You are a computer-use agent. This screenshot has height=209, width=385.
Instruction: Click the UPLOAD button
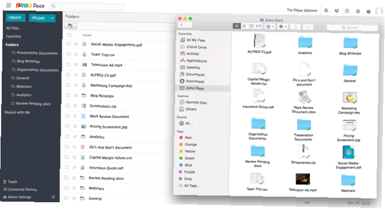tap(39, 18)
